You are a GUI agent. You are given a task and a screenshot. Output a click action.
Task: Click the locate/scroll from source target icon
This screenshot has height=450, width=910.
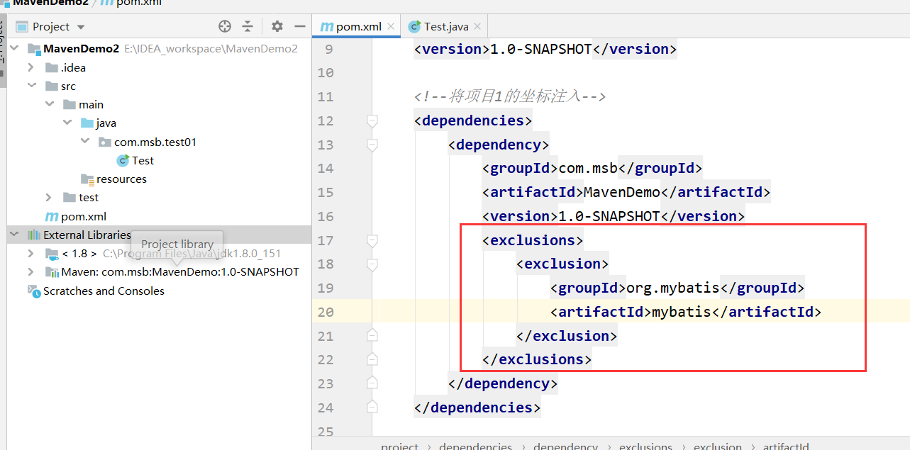click(225, 26)
